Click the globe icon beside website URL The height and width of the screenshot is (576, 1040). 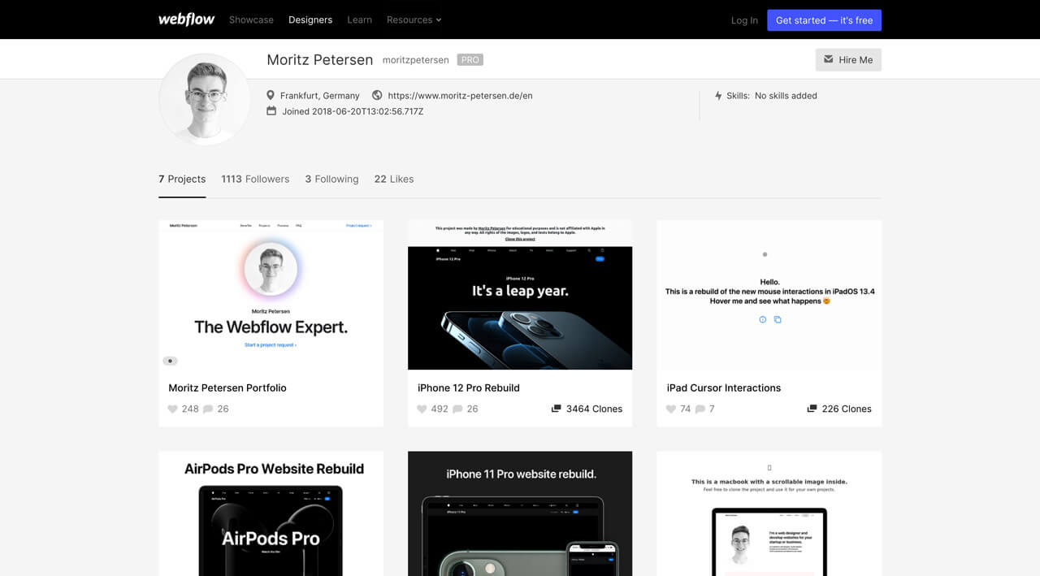pos(377,95)
